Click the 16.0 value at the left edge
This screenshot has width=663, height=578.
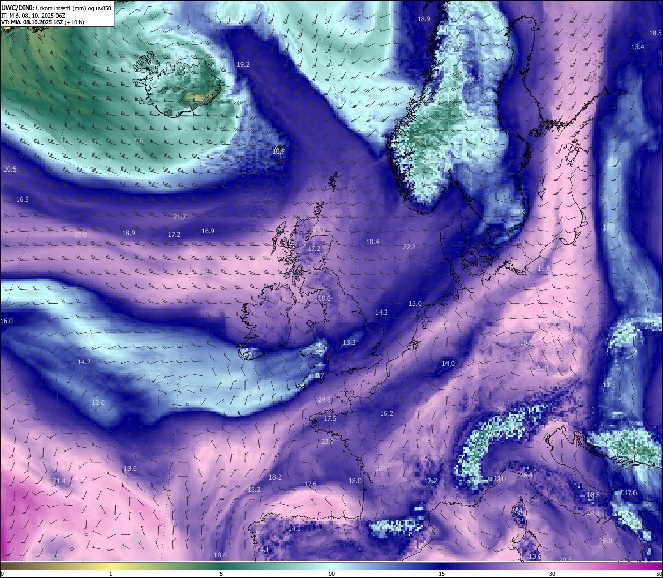click(x=6, y=321)
